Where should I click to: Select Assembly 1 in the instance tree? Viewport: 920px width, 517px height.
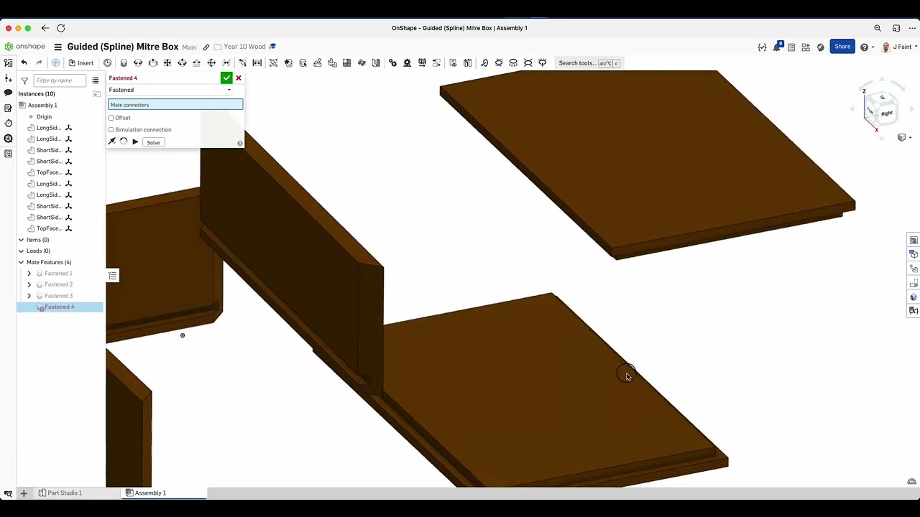pos(42,106)
